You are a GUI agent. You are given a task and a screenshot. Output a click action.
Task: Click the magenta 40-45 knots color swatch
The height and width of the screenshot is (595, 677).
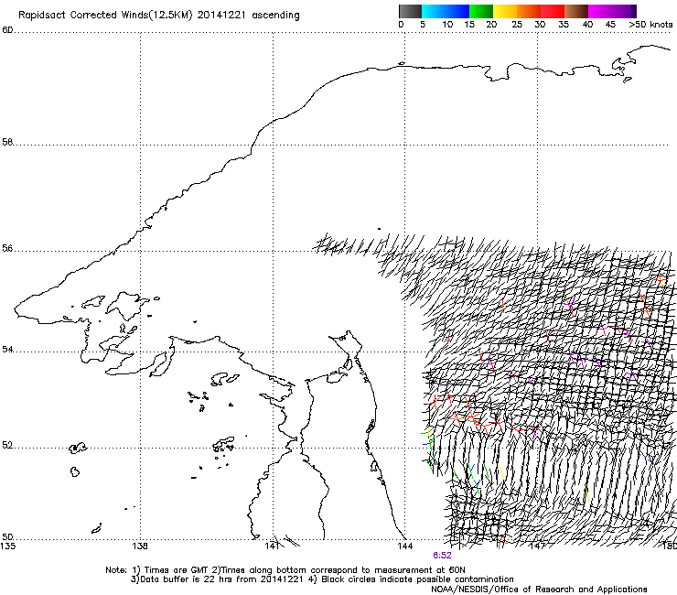click(x=600, y=11)
